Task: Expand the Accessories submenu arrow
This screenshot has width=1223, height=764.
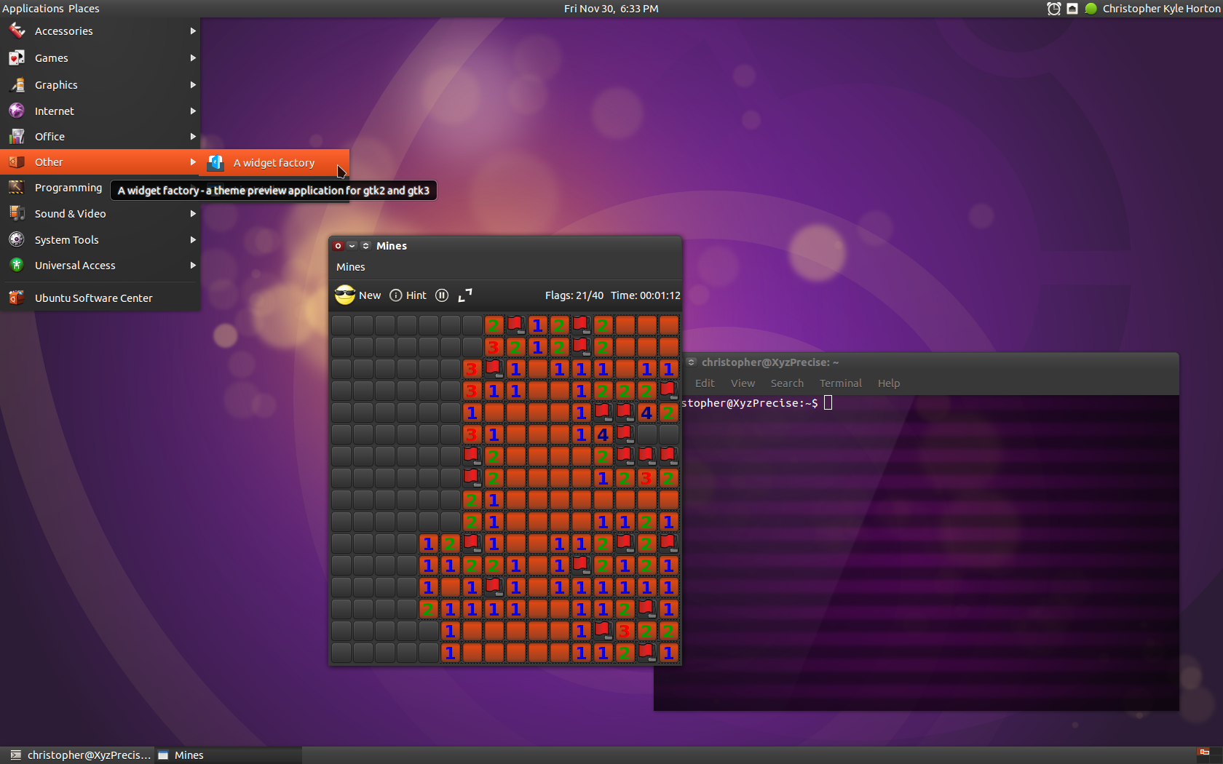Action: click(x=193, y=31)
